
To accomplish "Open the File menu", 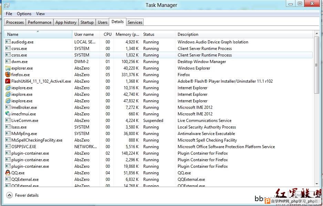I will (x=9, y=14).
